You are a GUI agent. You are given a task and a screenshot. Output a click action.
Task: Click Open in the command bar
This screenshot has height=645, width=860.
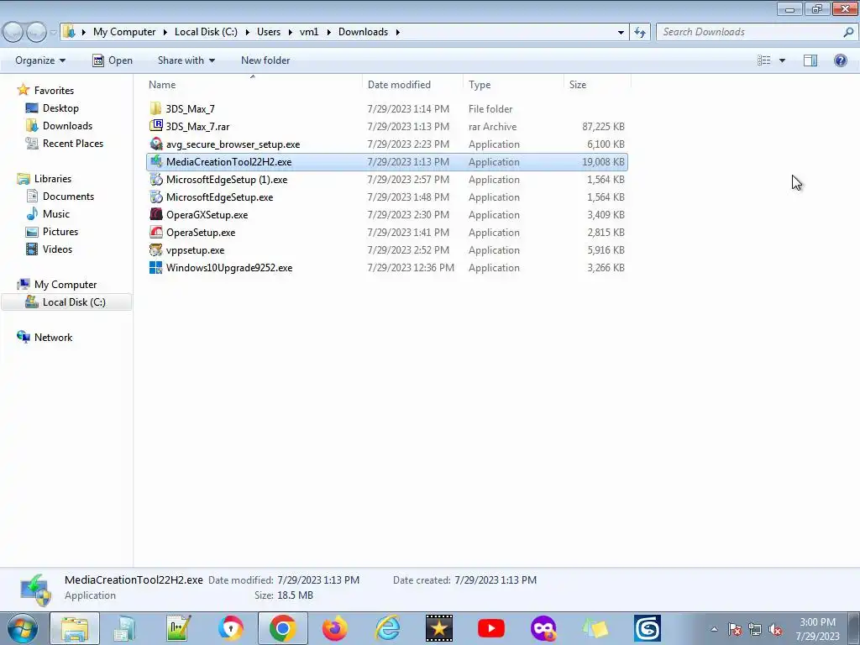pos(113,60)
